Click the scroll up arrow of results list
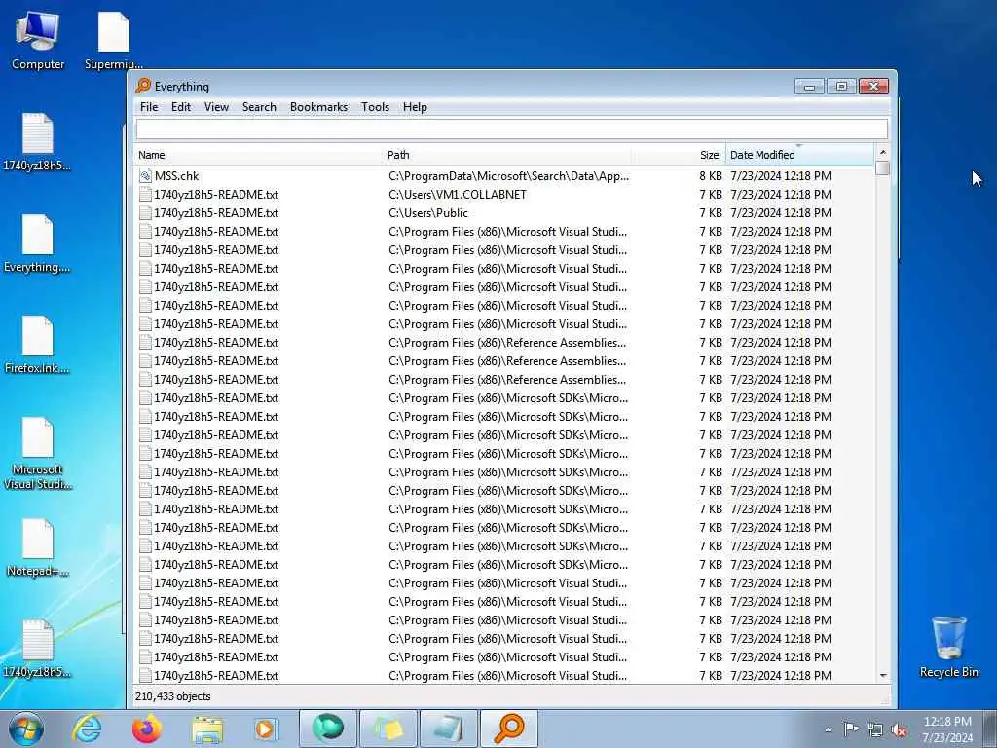 tap(882, 153)
